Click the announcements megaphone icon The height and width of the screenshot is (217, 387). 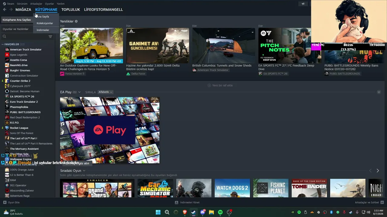click(303, 4)
